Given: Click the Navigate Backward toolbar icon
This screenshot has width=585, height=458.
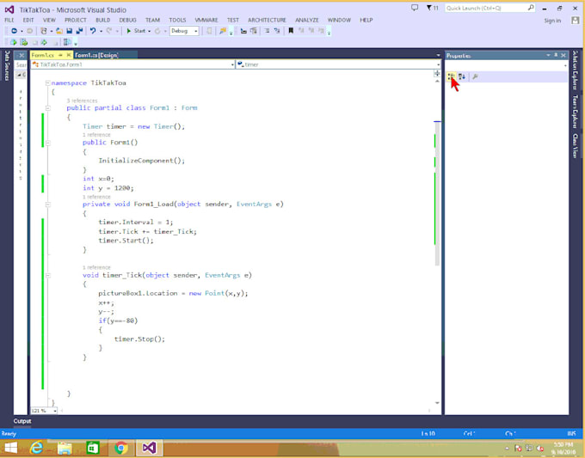Looking at the screenshot, I should (x=14, y=31).
